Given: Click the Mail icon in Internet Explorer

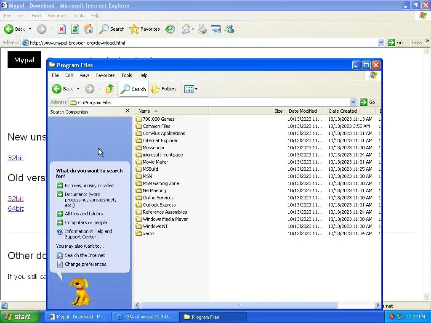Looking at the screenshot, I should (x=186, y=29).
